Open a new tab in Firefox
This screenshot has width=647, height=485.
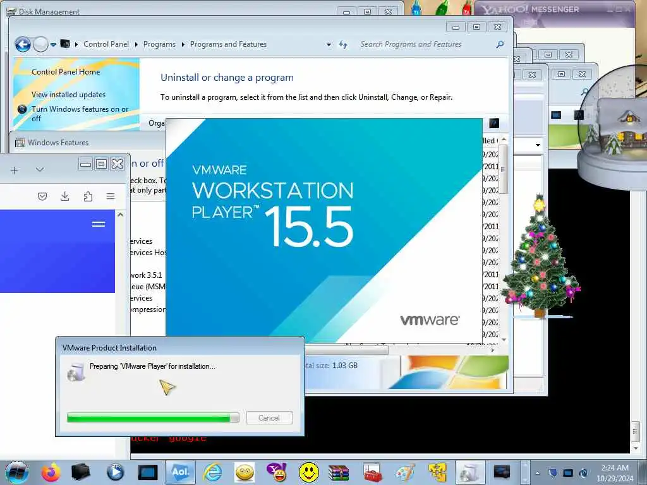tap(14, 170)
